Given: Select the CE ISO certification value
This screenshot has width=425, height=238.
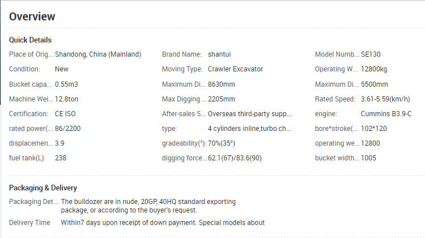Looking at the screenshot, I should click(x=65, y=114).
